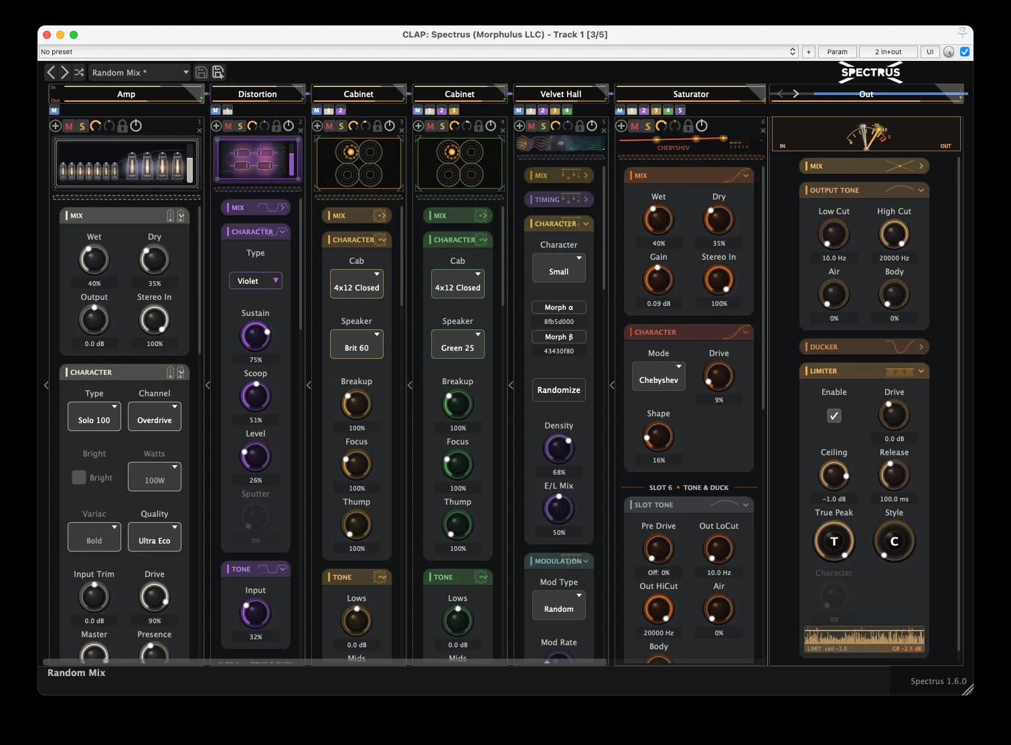Viewport: 1011px width, 745px height.
Task: Tick the Bright checkbox in Amp Character
Action: pyautogui.click(x=79, y=477)
